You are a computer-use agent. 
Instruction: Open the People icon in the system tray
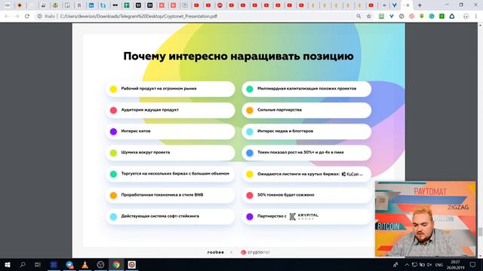(395, 264)
